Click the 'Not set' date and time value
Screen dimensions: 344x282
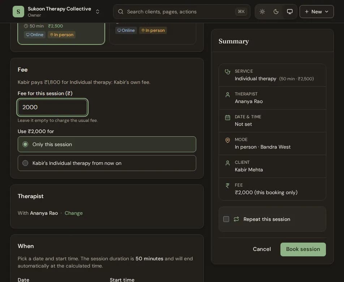pos(243,124)
